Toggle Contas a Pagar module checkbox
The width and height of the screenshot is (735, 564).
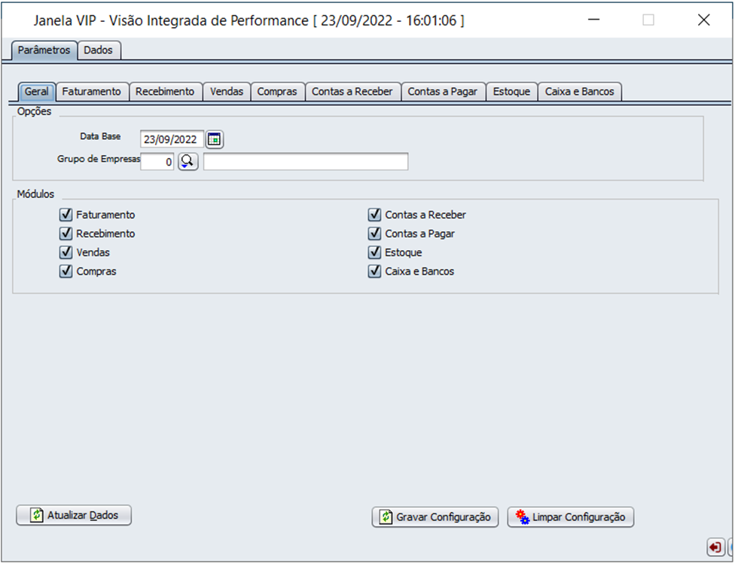(x=374, y=233)
